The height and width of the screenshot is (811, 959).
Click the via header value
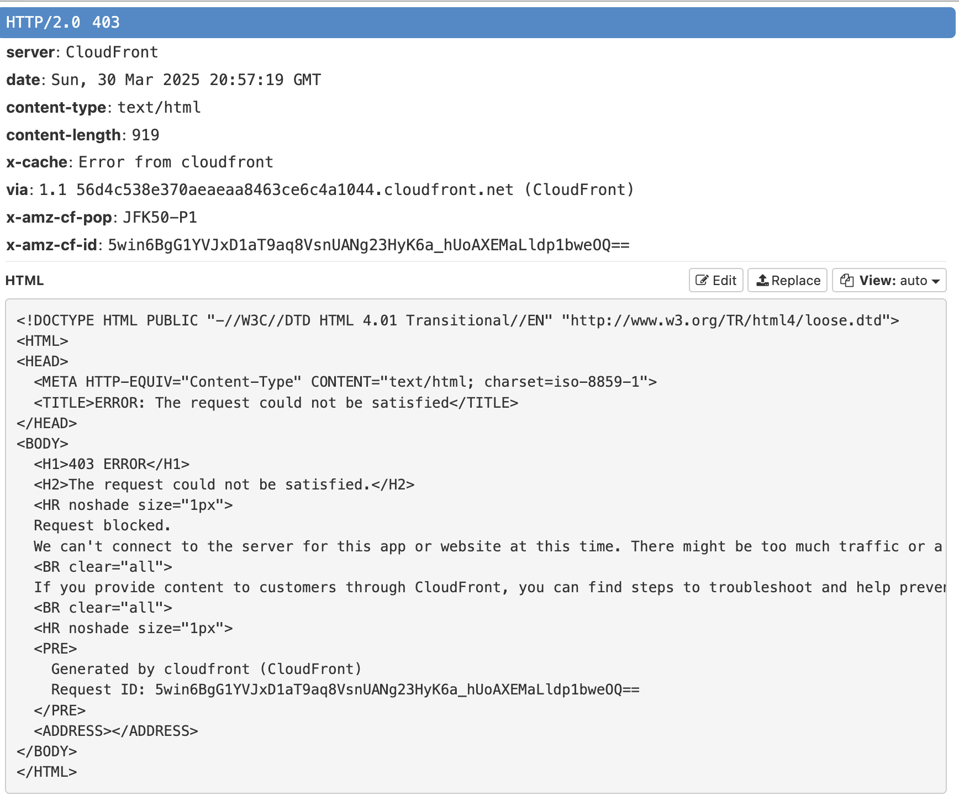pyautogui.click(x=336, y=190)
